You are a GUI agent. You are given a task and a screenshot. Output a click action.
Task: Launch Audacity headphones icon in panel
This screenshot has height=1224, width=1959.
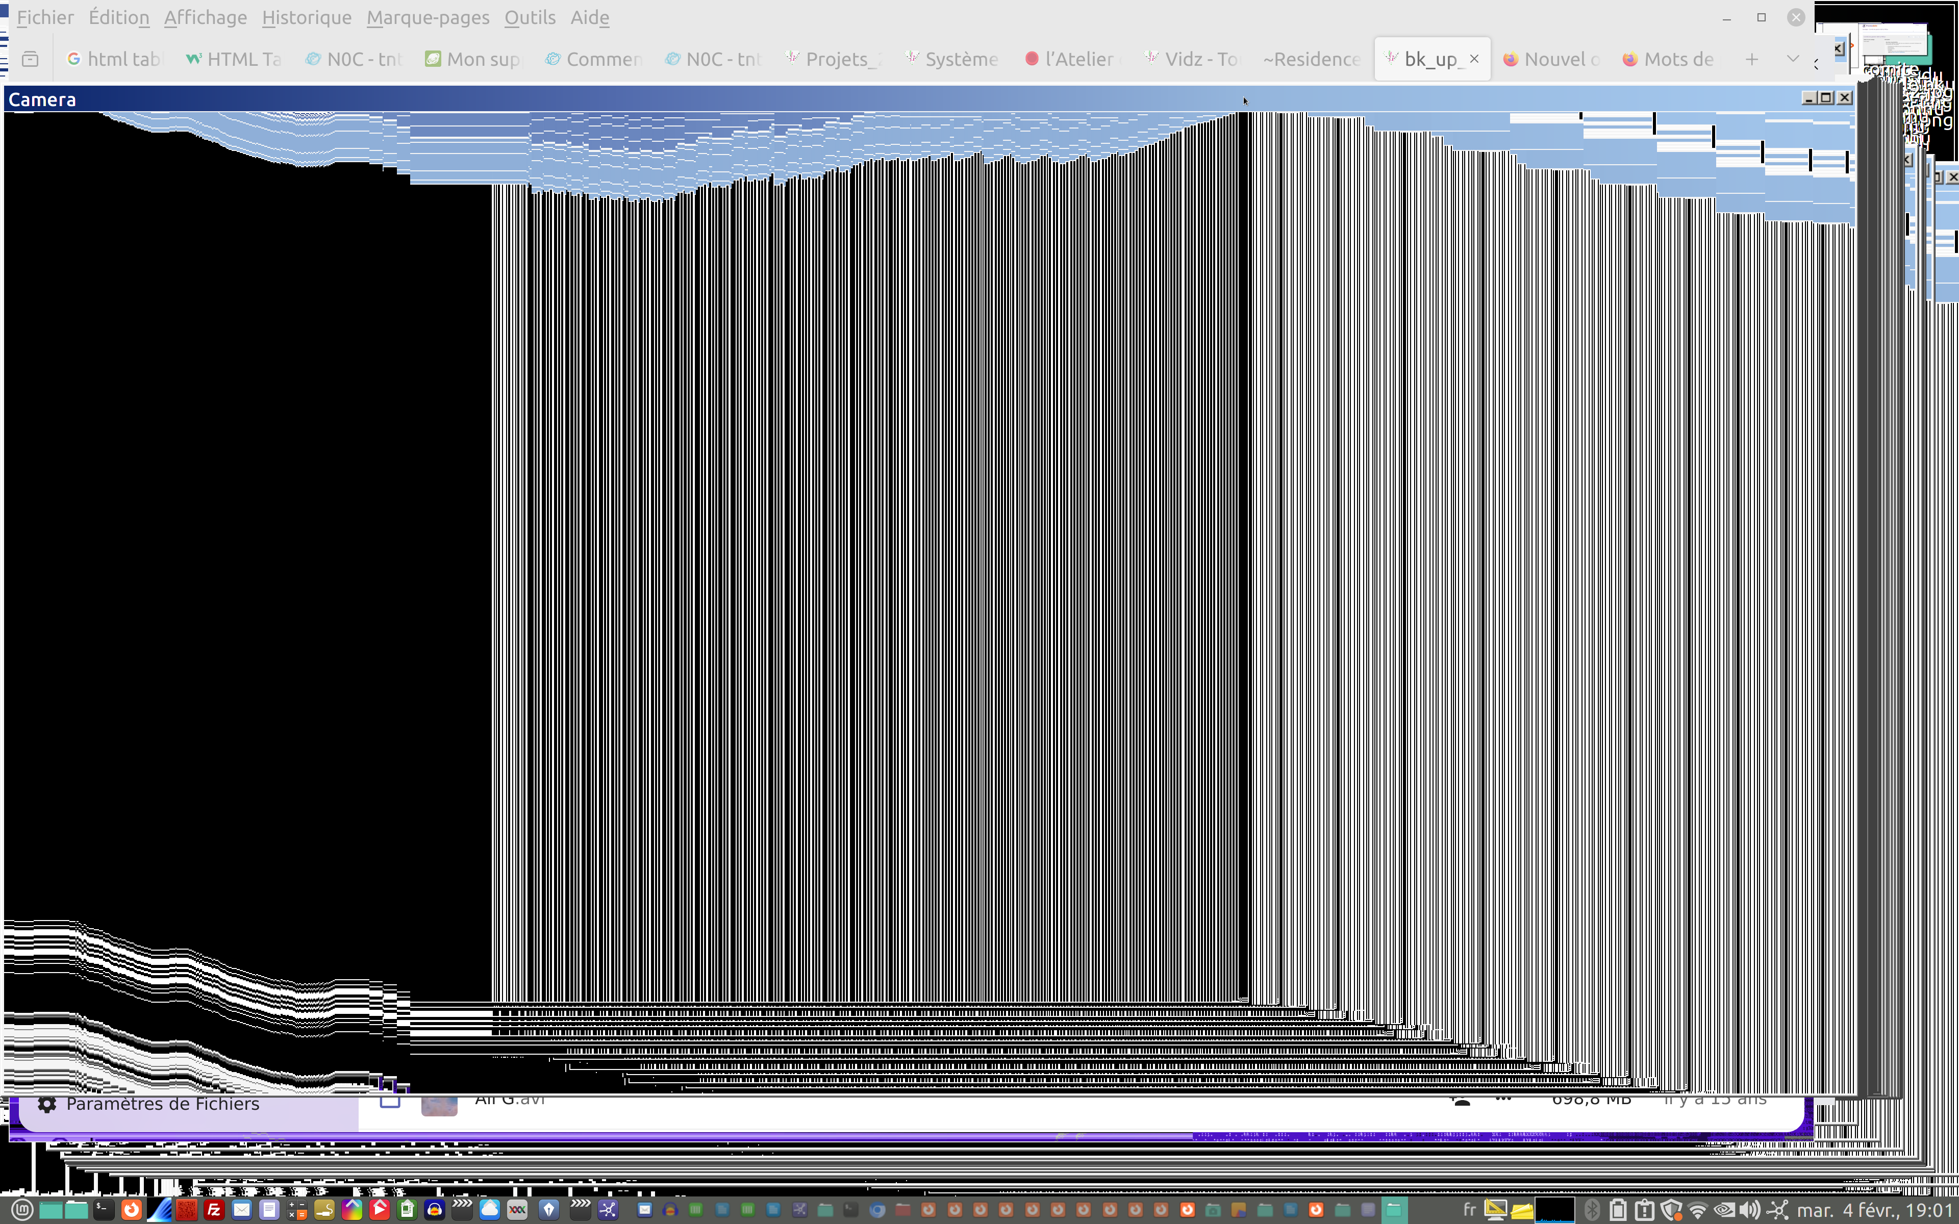(435, 1209)
